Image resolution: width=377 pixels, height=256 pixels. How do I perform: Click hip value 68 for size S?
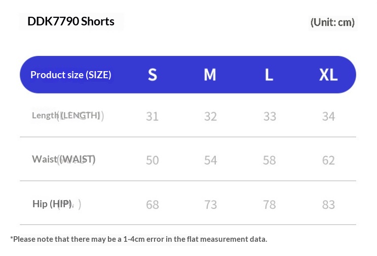152,205
